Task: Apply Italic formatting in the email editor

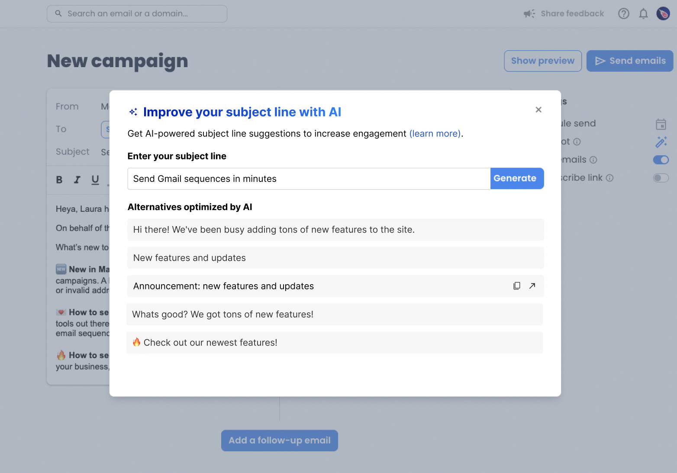Action: point(77,179)
